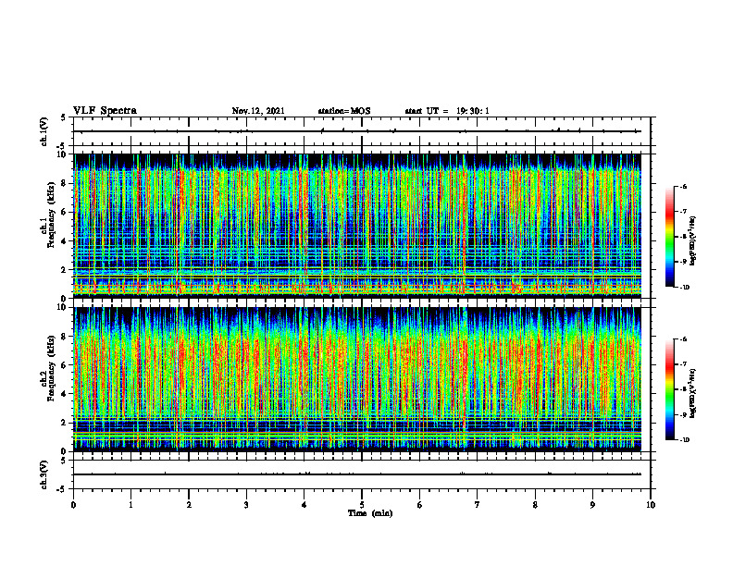Click the "ch.1(V)" waveform axis label

tap(43, 131)
